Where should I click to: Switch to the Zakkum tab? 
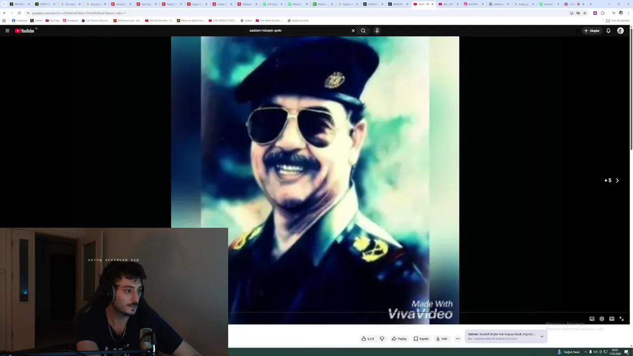pyautogui.click(x=247, y=4)
